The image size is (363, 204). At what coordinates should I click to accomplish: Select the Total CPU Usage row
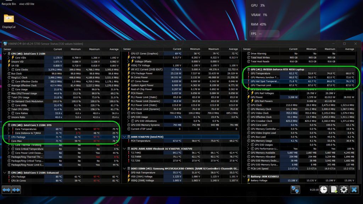pyautogui.click(x=62, y=97)
